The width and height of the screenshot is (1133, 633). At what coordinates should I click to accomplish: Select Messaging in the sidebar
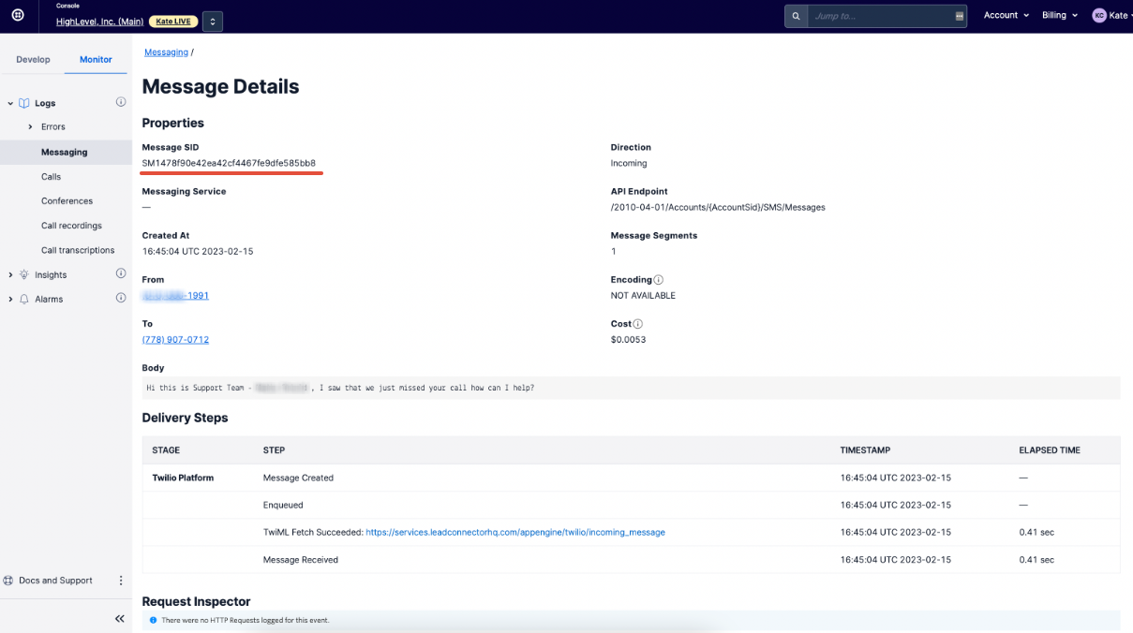click(x=66, y=152)
